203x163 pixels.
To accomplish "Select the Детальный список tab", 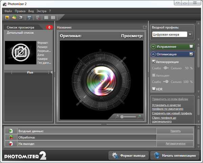I will point(20,33).
